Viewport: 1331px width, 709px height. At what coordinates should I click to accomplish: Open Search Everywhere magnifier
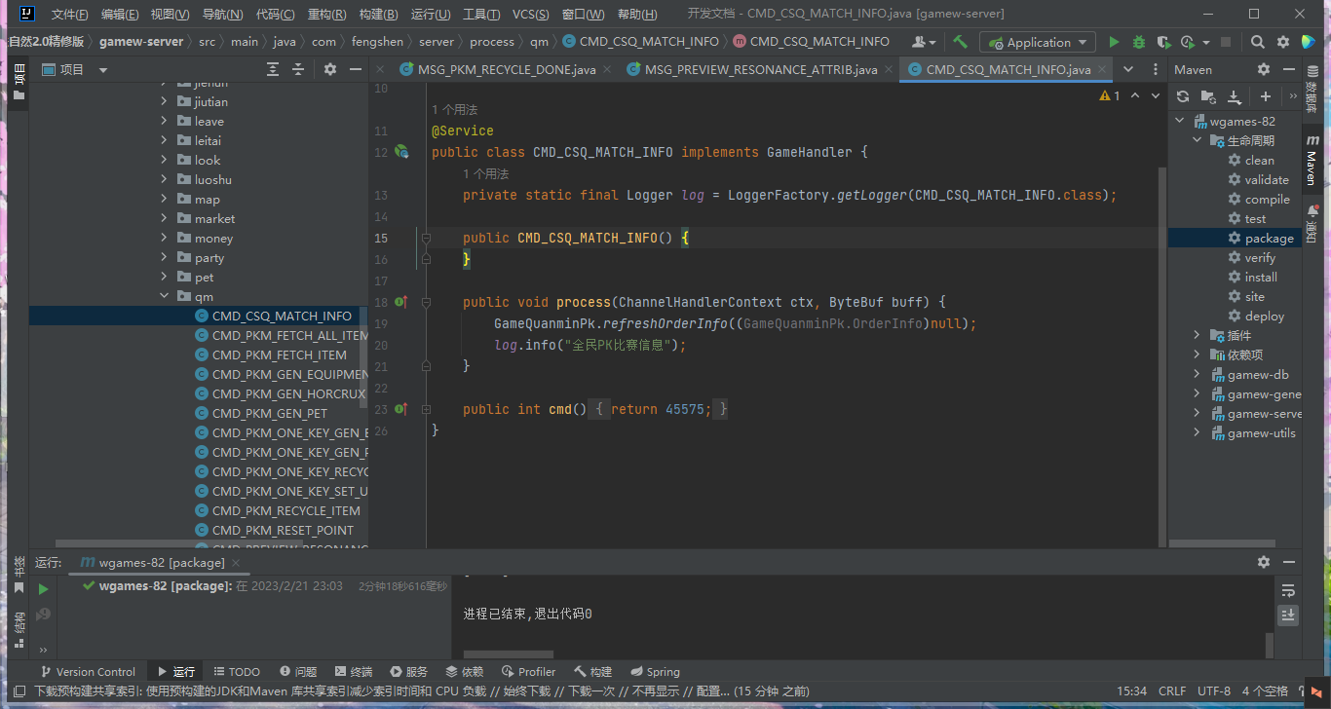pyautogui.click(x=1258, y=42)
